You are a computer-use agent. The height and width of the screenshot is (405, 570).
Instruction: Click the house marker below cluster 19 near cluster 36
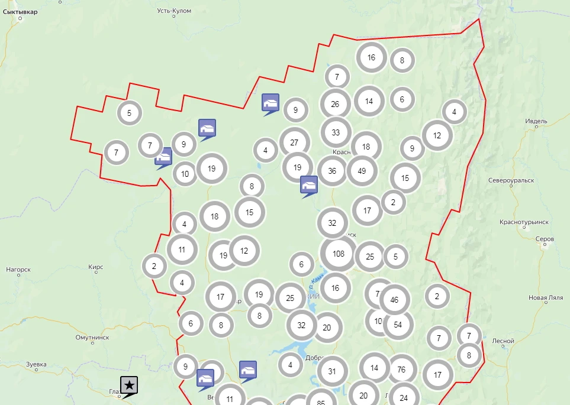[x=308, y=185]
